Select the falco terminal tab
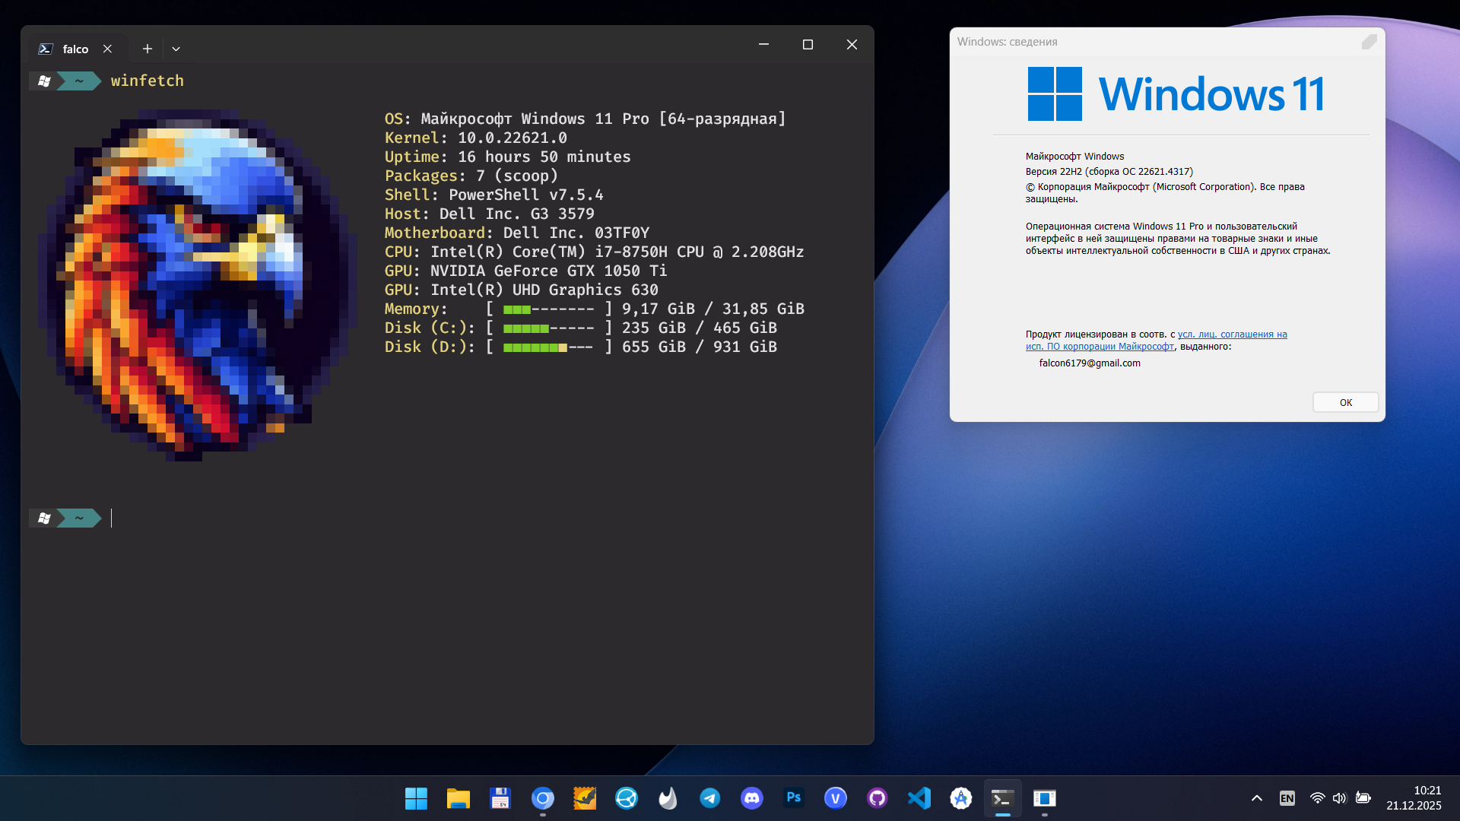This screenshot has height=821, width=1460. click(x=75, y=49)
